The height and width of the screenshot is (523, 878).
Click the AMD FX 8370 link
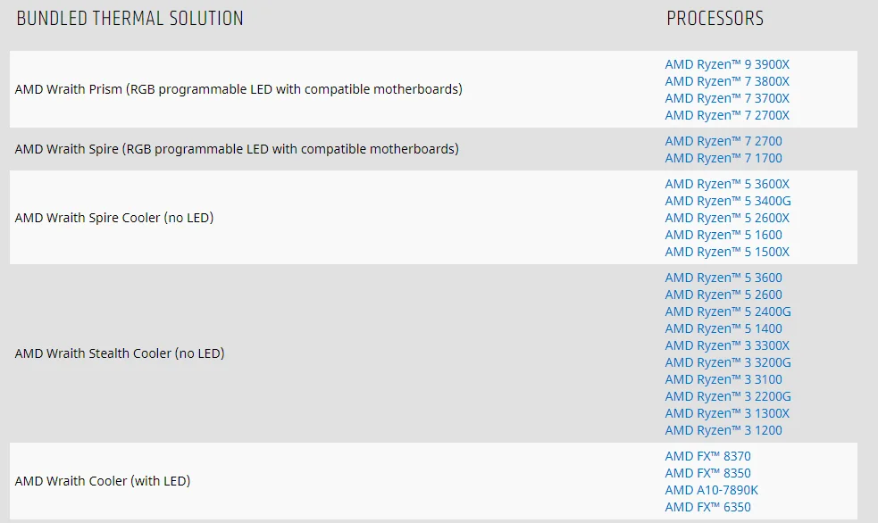coord(707,456)
